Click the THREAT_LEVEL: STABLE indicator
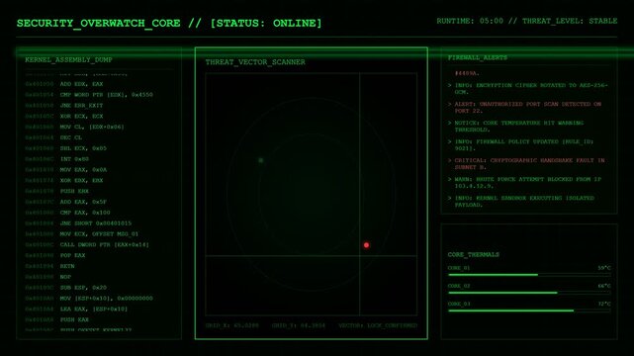Image resolution: width=634 pixels, height=356 pixels. (570, 21)
